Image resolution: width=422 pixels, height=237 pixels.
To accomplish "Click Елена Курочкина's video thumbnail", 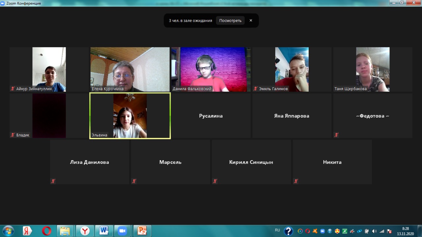I will pos(130,69).
